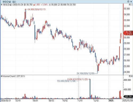Viewport: 133px width, 102px height.
Task: Click the 27,000 price axis label
Action: pos(127,55)
